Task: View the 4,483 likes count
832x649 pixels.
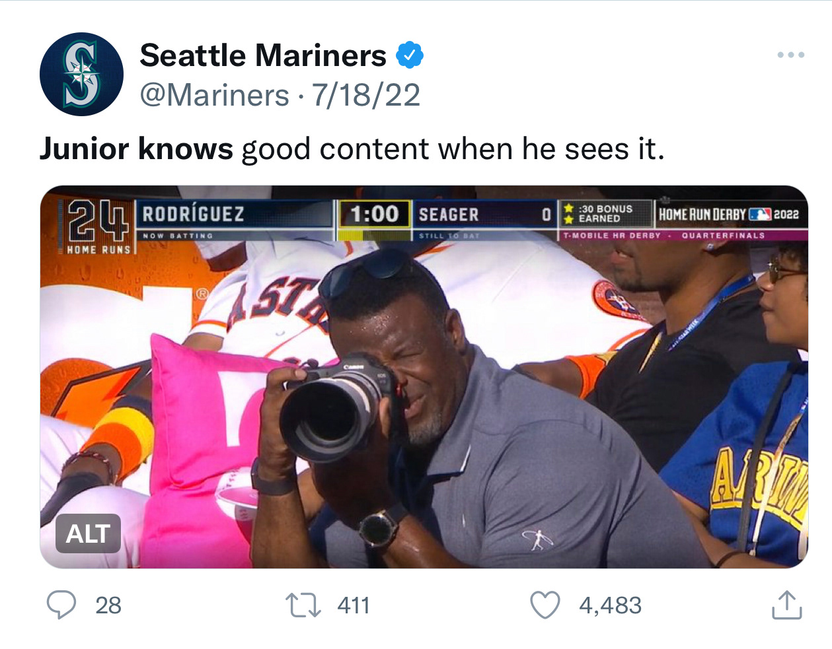Action: [611, 605]
